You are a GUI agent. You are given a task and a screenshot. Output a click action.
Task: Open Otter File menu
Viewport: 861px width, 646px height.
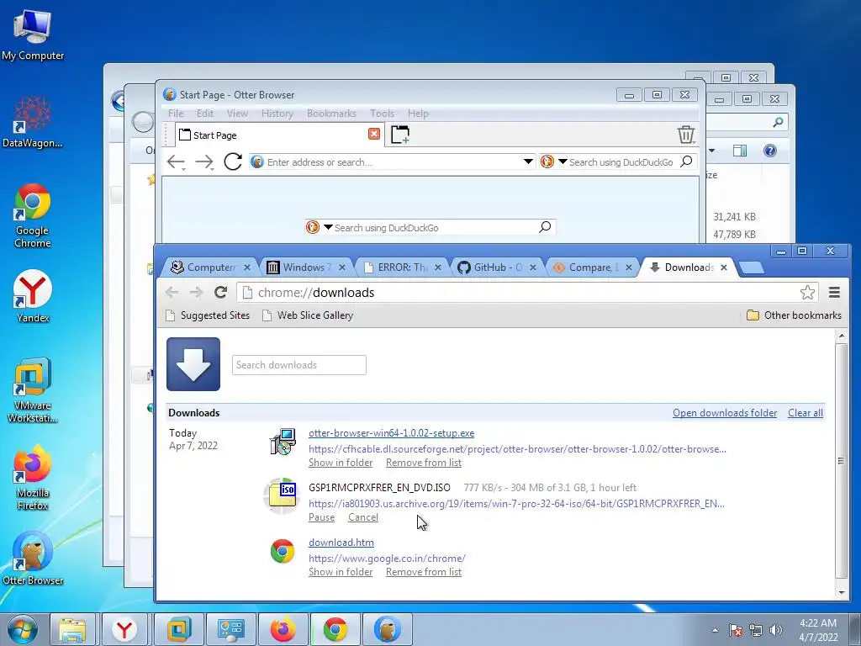point(176,114)
